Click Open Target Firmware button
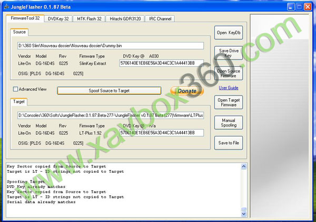The height and width of the screenshot is (222, 316). click(x=229, y=102)
